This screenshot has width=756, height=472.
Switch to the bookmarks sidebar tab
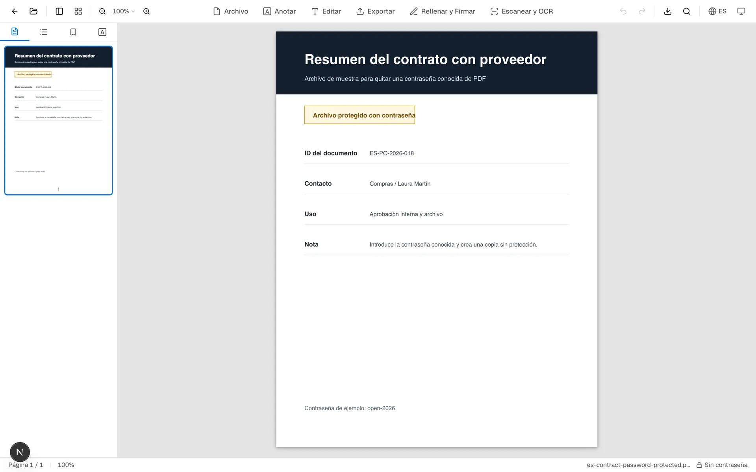(73, 32)
